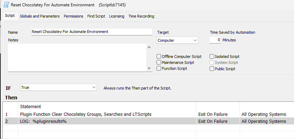Image resolution: width=294 pixels, height=139 pixels.
Task: Open the Time Recording tab
Action: tap(141, 16)
